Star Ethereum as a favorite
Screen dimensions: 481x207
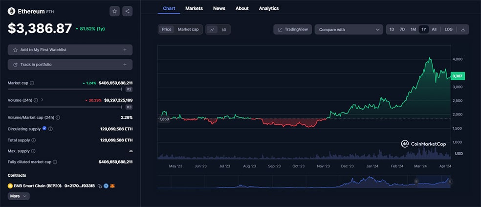click(114, 11)
